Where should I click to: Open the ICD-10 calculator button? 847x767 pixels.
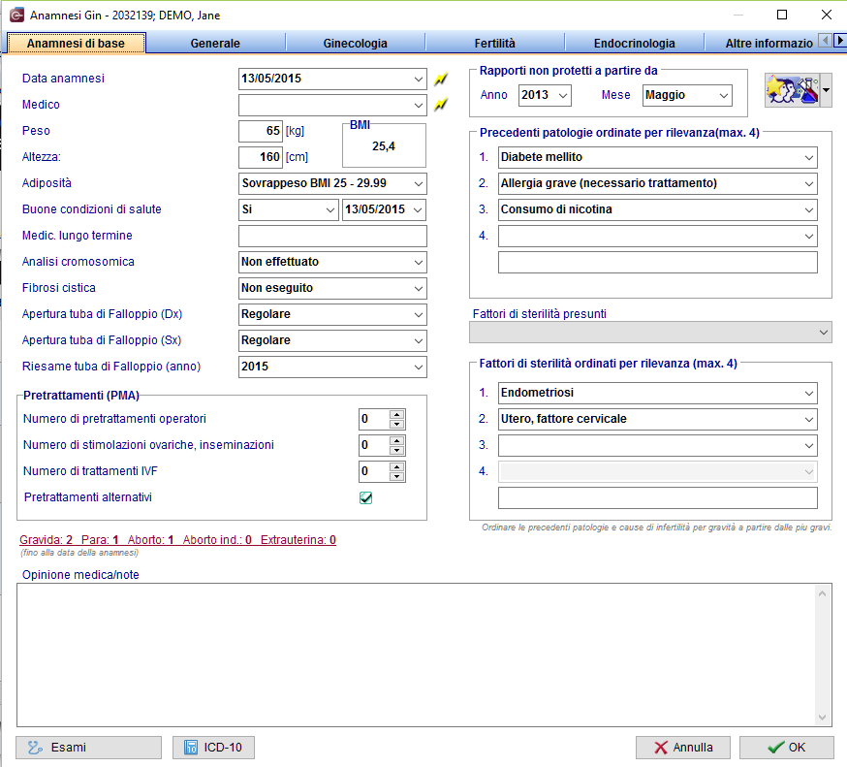pyautogui.click(x=213, y=748)
